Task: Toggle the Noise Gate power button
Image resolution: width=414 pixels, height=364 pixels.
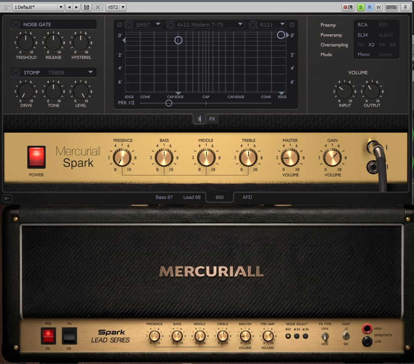Action: pyautogui.click(x=16, y=25)
